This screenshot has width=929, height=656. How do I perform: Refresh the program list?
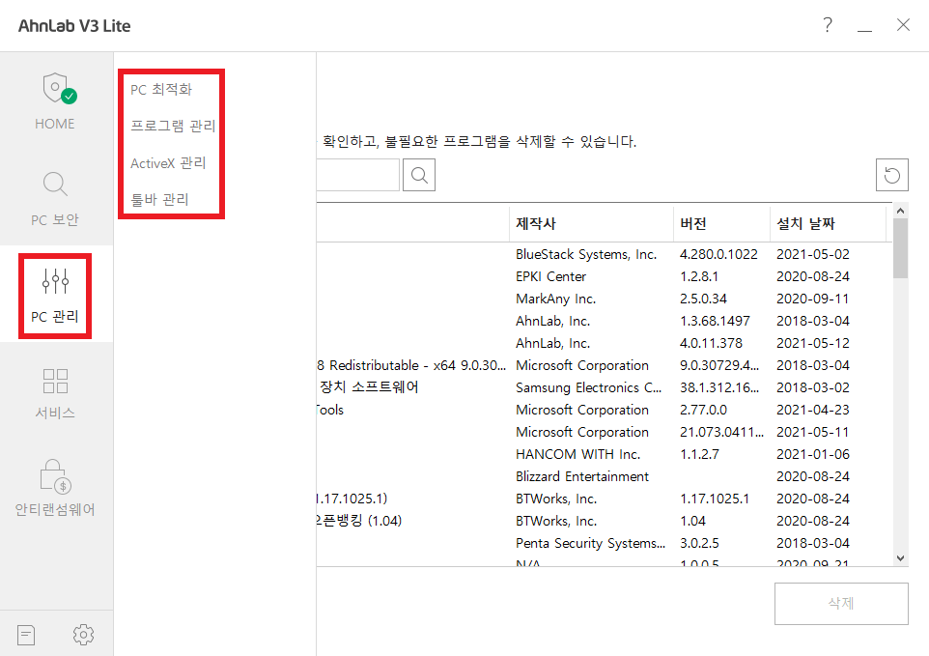(x=891, y=175)
